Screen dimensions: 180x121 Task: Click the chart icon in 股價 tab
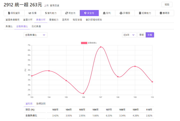[30, 13]
